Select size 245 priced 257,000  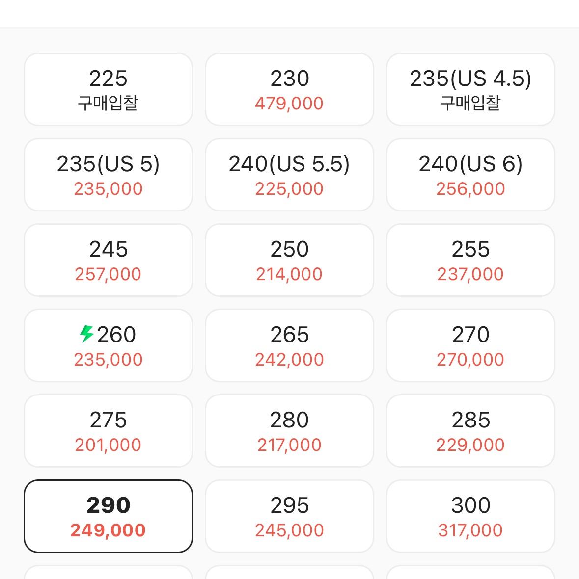point(108,260)
